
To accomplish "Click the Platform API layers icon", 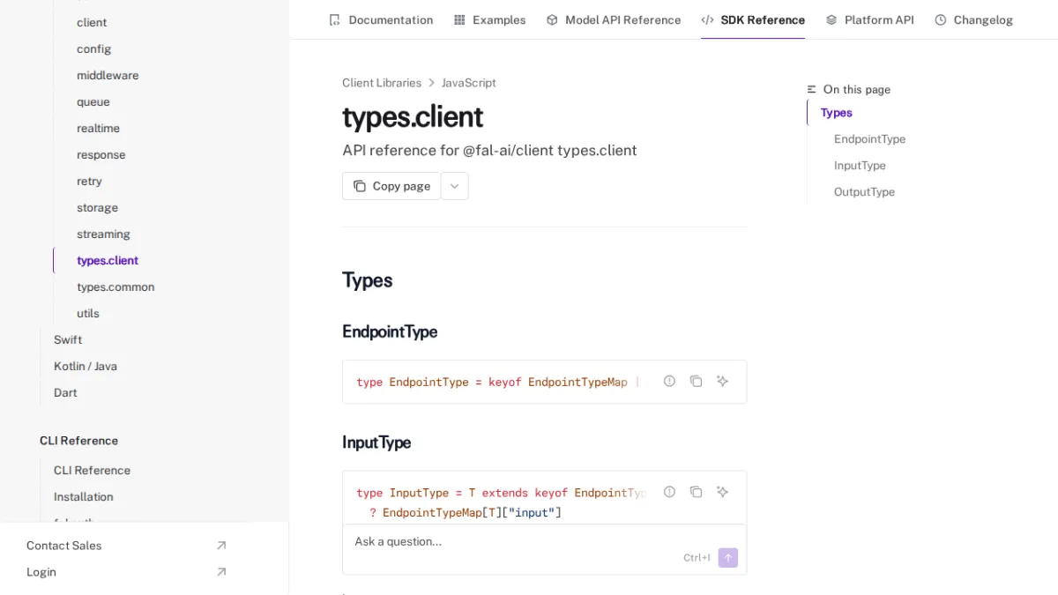I will click(x=831, y=19).
